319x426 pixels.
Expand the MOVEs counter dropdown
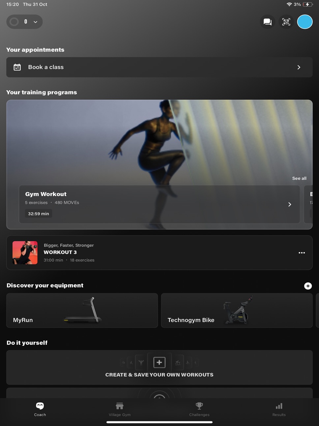click(x=35, y=22)
